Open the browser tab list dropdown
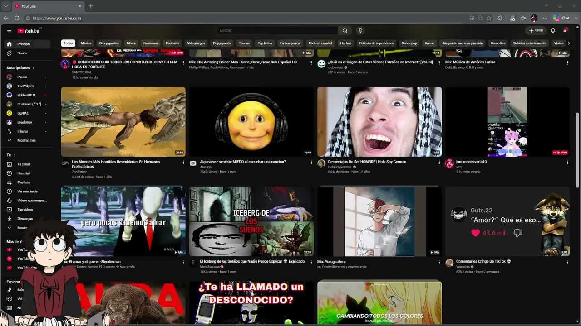581x326 pixels. coord(6,6)
